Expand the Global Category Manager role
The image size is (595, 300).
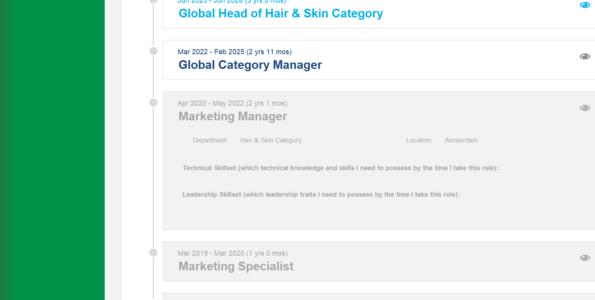(x=250, y=65)
